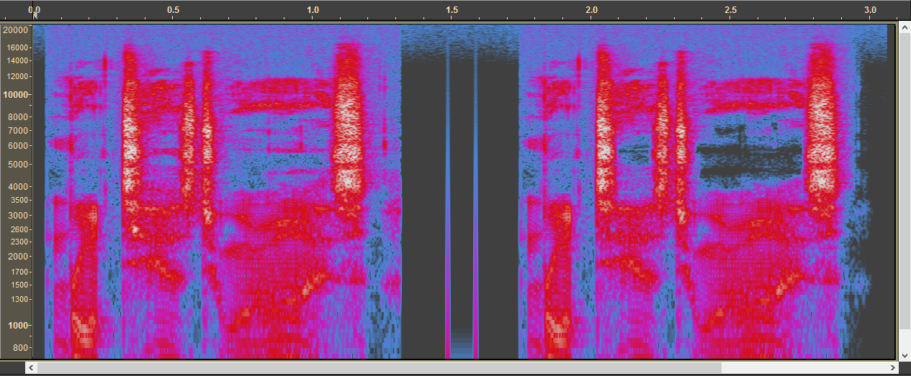Click the 5000 label on the frequency scale
Image resolution: width=911 pixels, height=376 pixels.
coord(17,164)
